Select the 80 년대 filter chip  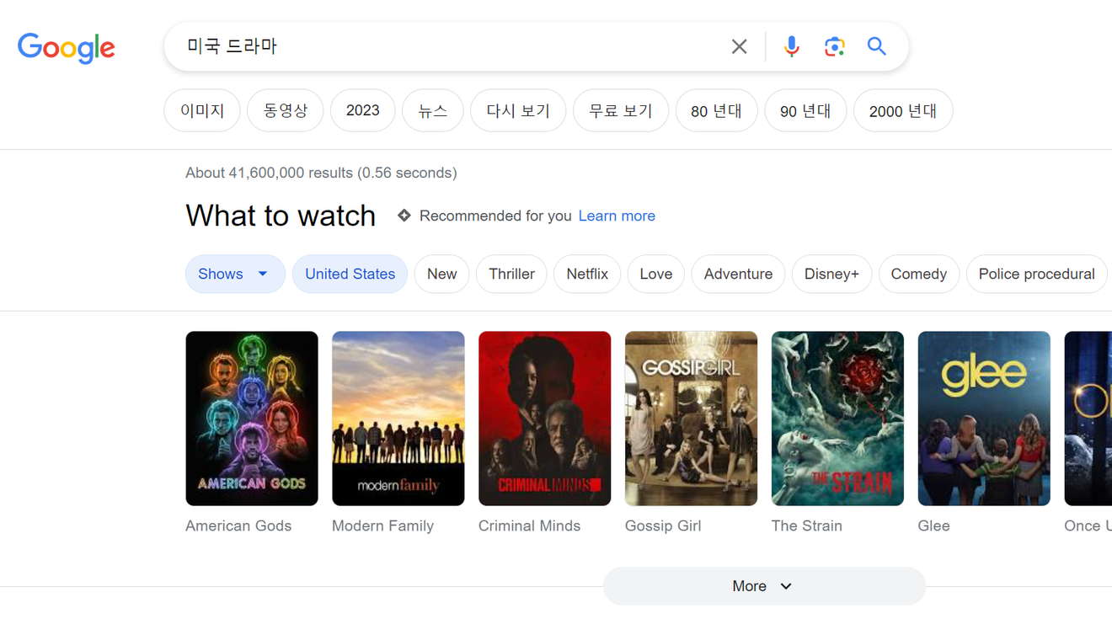click(716, 110)
